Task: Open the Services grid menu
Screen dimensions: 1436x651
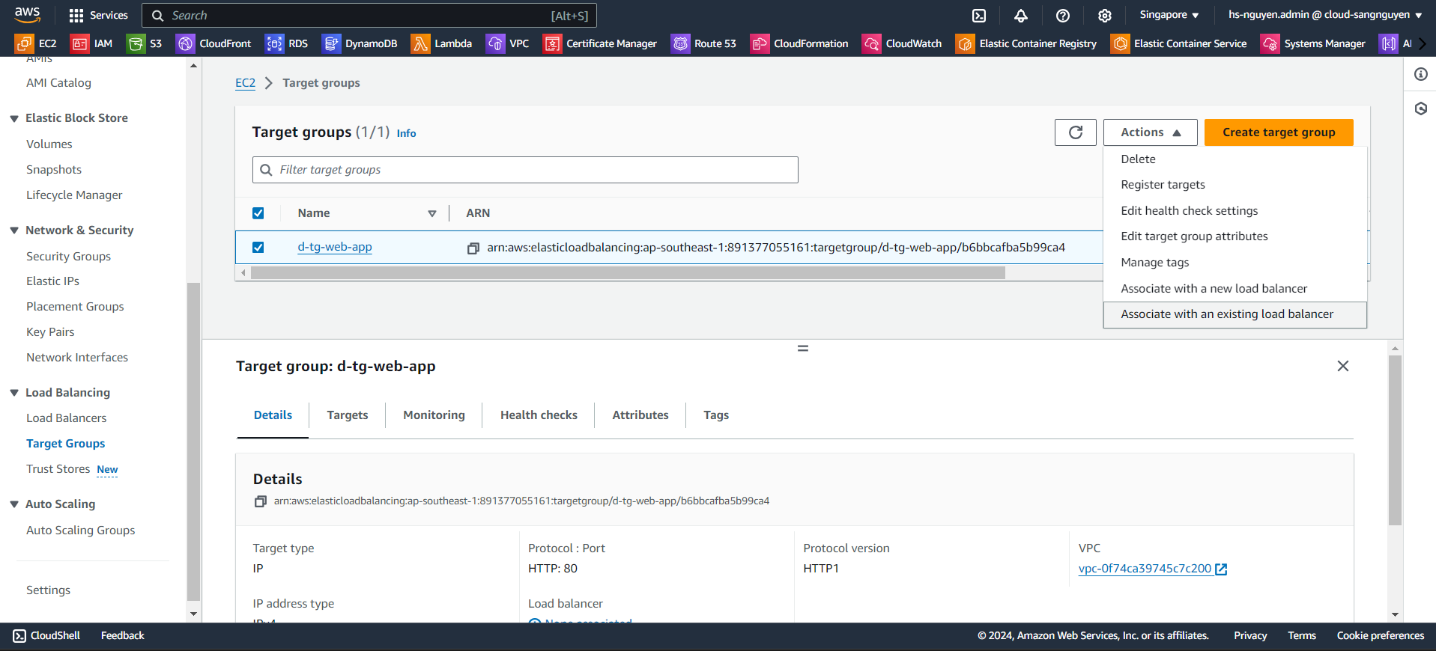Action: 98,15
